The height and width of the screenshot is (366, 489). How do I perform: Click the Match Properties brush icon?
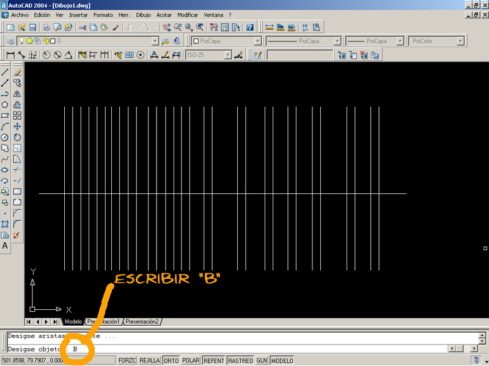(x=116, y=27)
